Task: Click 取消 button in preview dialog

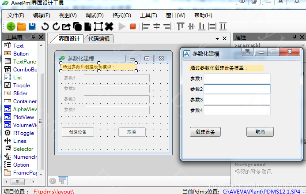Action: tap(260, 132)
